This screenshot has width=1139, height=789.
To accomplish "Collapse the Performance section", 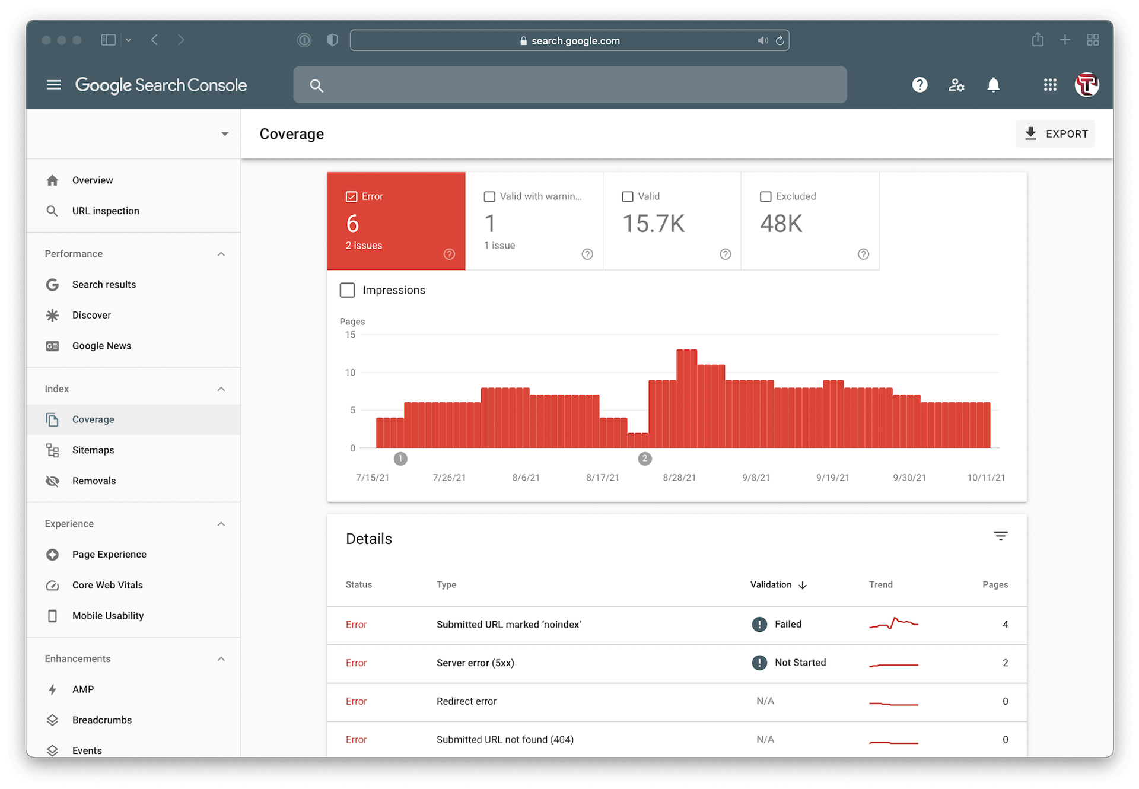I will tap(221, 254).
